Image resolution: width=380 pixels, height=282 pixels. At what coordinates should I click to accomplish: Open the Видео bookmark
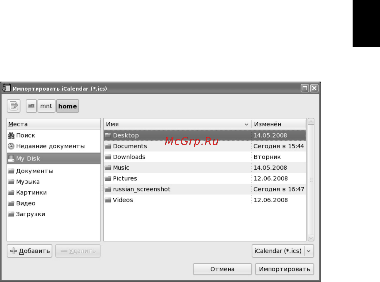[54, 203]
